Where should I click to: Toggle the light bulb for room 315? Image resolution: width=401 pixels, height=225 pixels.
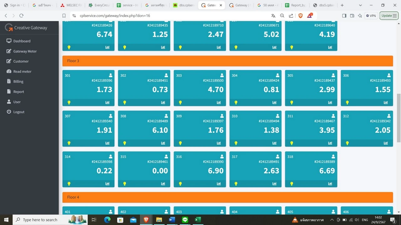coord(125,184)
